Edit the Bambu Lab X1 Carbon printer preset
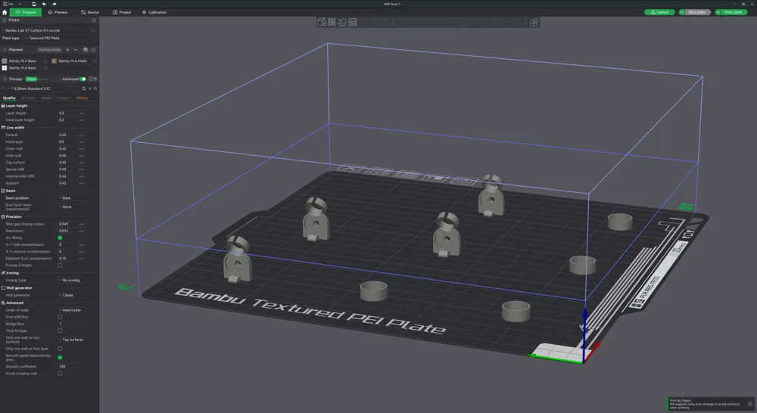This screenshot has height=413, width=757. pyautogui.click(x=93, y=30)
